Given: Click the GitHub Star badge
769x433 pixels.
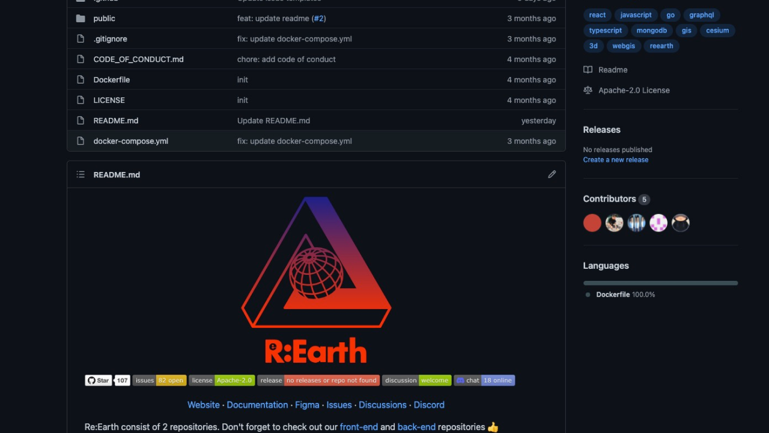Looking at the screenshot, I should 99,380.
